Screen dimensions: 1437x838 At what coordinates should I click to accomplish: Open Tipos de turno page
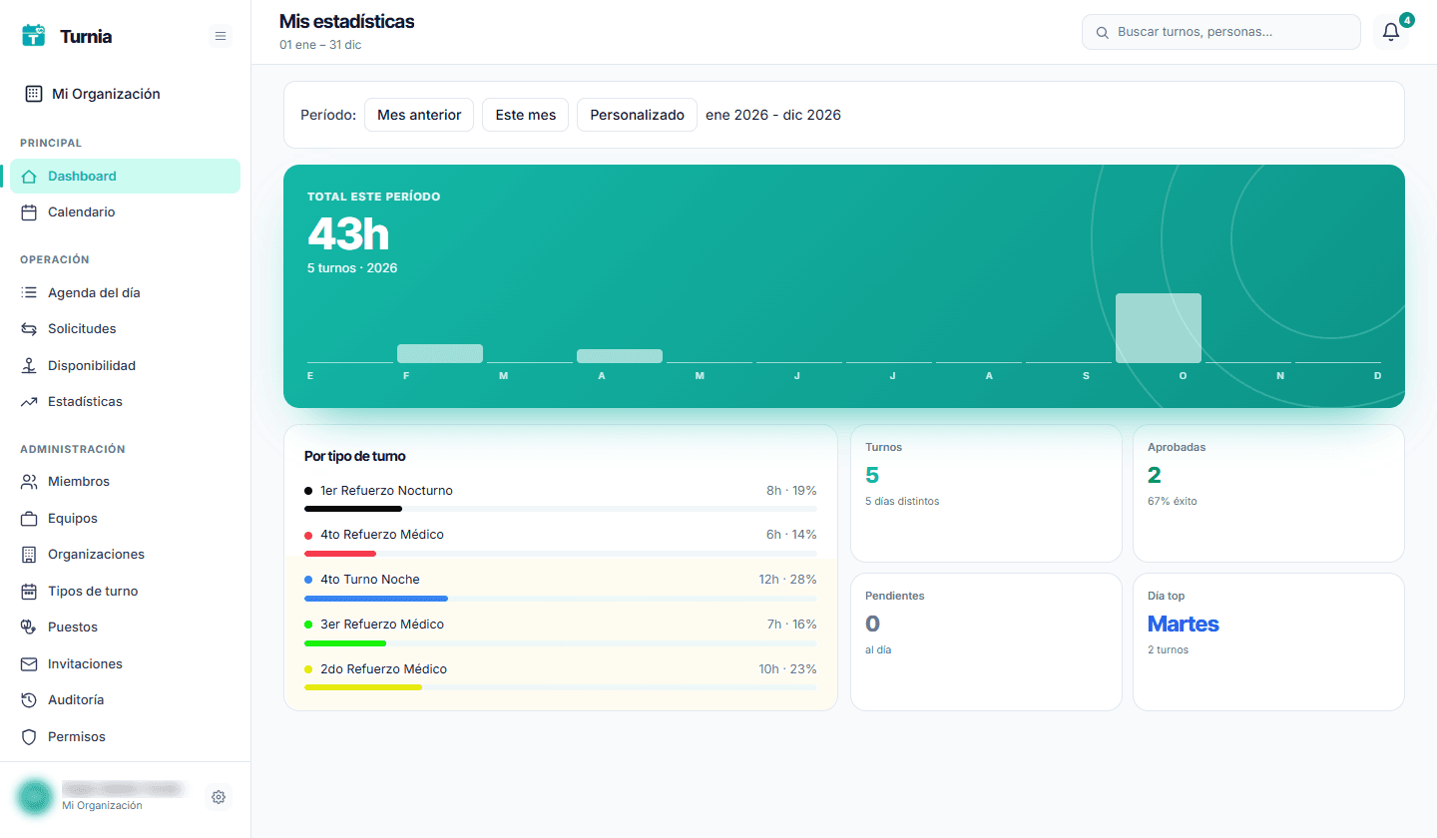125,592
